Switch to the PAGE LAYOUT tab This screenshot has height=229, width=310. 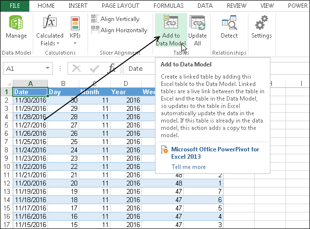click(120, 6)
